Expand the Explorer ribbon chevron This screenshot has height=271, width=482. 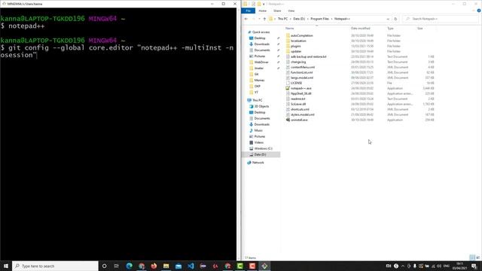coord(474,11)
